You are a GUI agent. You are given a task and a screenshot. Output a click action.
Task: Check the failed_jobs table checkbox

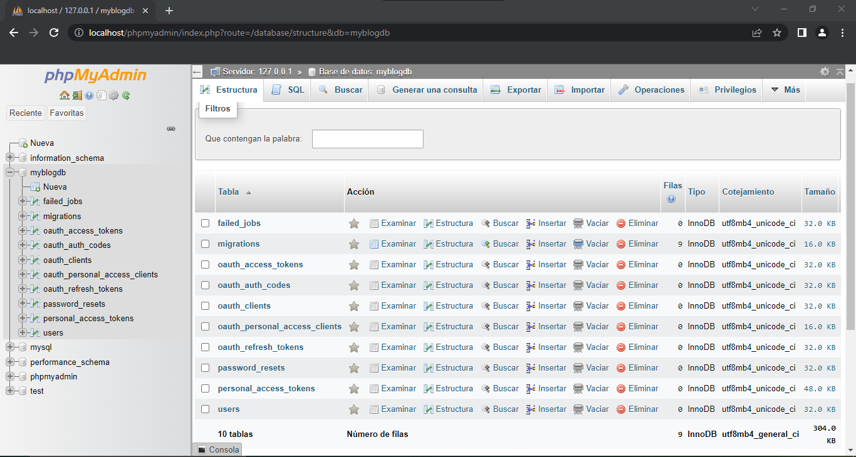[x=205, y=223]
